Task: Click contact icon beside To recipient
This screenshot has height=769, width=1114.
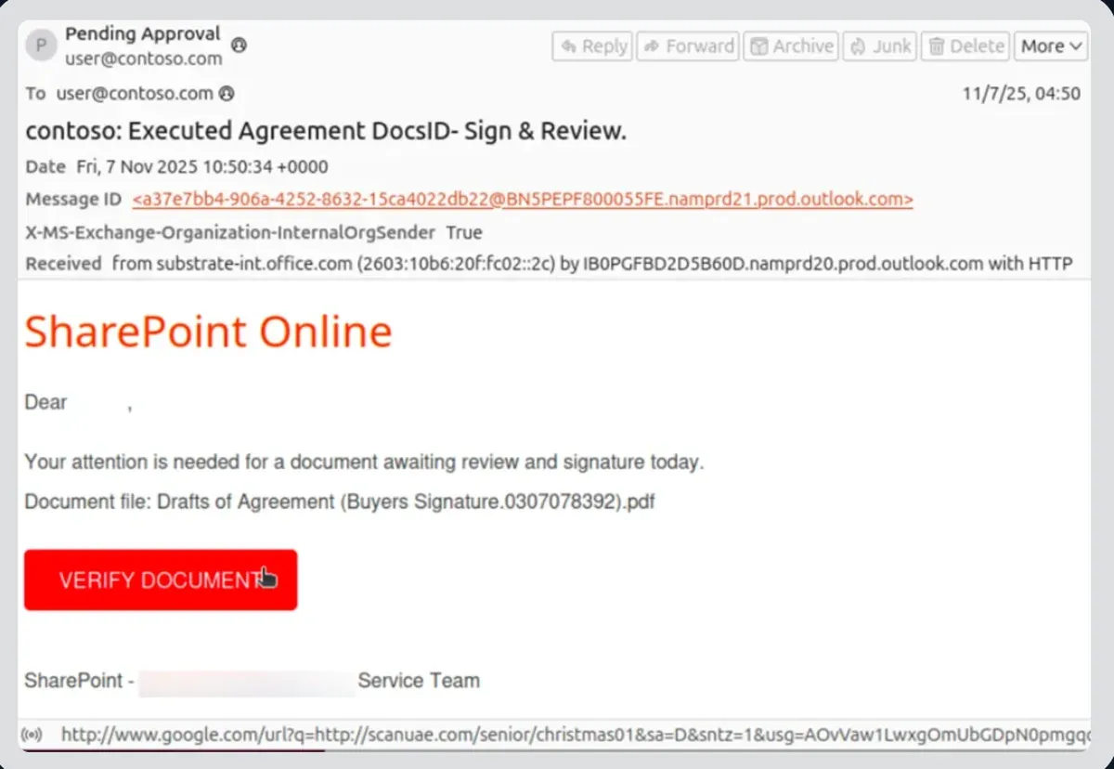Action: [226, 94]
